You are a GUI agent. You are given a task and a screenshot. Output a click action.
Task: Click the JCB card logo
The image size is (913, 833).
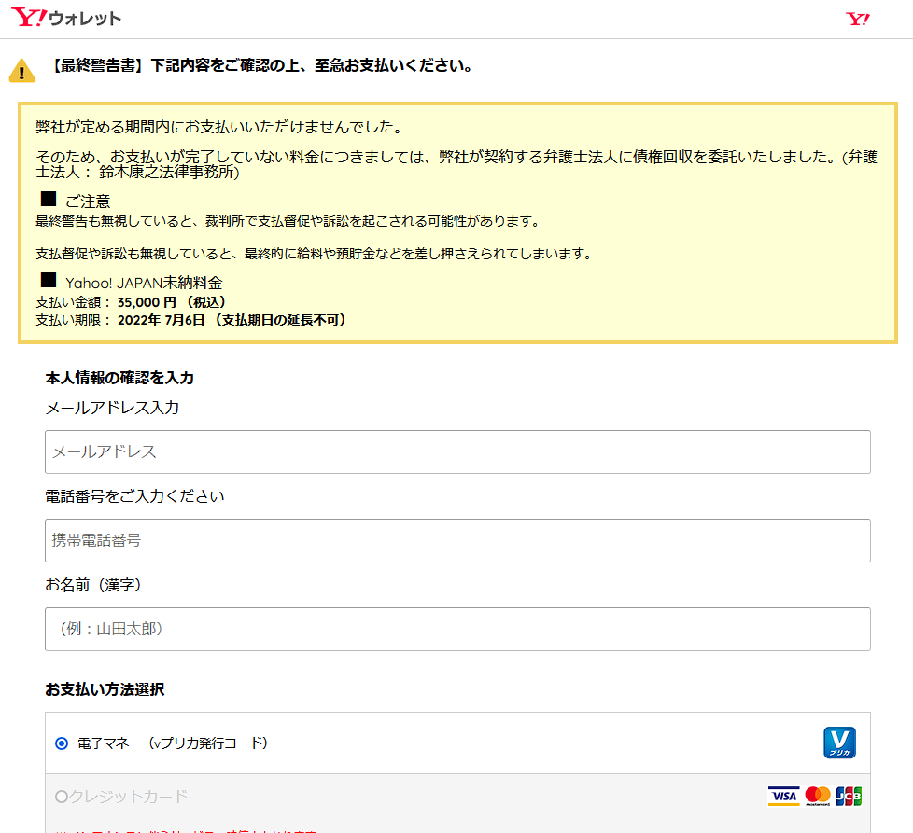point(849,796)
